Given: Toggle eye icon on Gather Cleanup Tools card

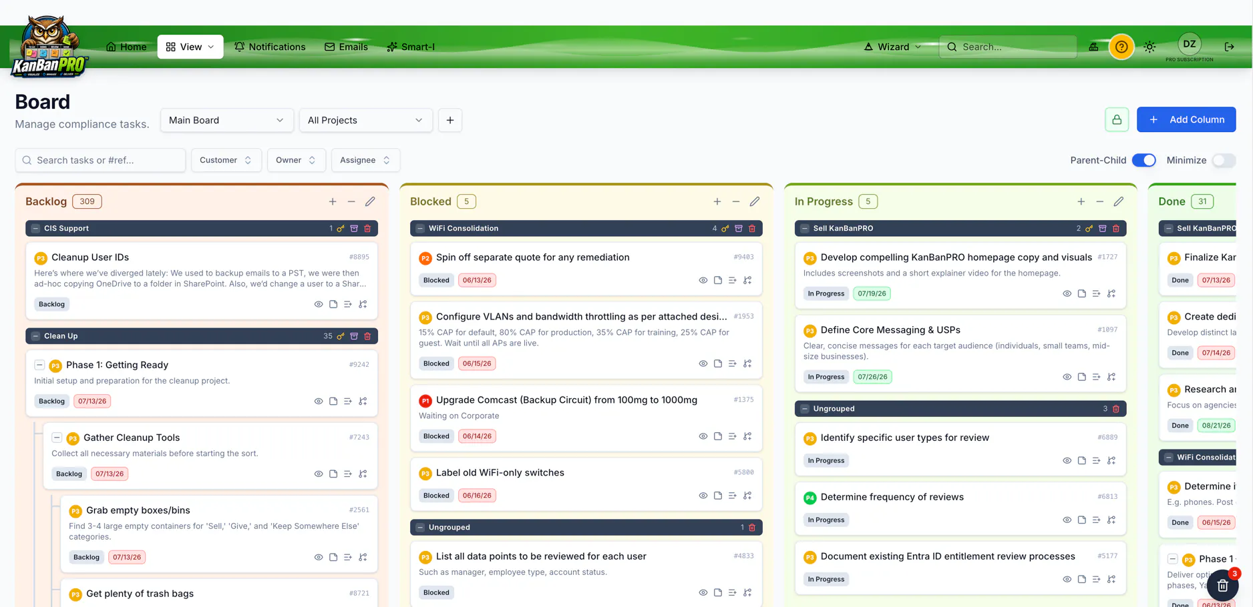Looking at the screenshot, I should (319, 474).
